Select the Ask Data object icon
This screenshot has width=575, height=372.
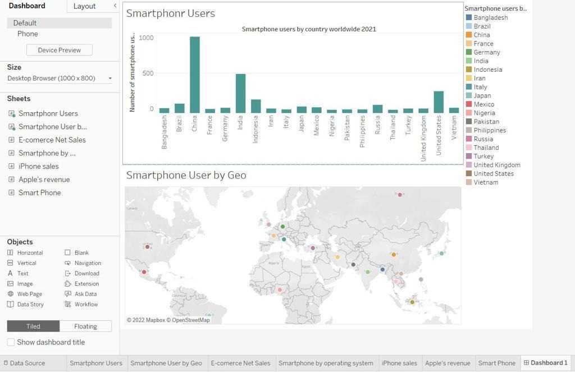click(x=67, y=294)
